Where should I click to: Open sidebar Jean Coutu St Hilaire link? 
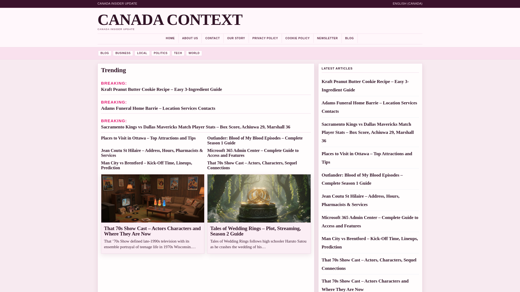point(360,200)
